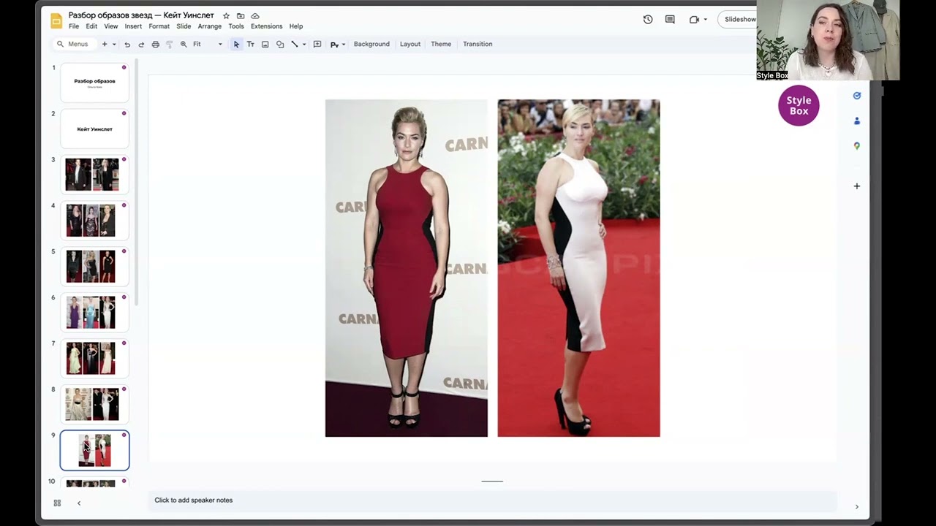Star the presentation

coord(226,16)
